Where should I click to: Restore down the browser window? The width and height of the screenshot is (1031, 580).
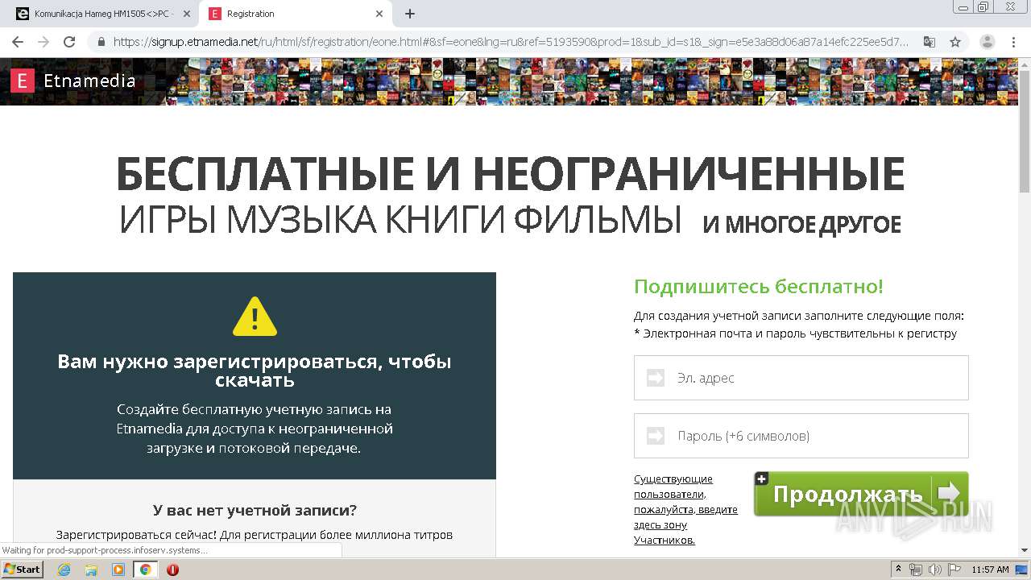coord(983,7)
